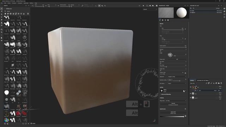Screen dimensions: 226x127
Task: Add a smart material layer icon
Action: coord(216,83)
